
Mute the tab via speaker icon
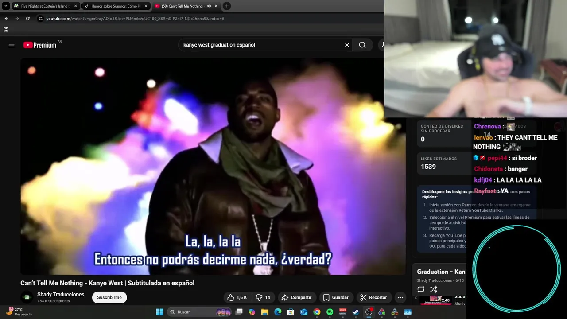[209, 6]
